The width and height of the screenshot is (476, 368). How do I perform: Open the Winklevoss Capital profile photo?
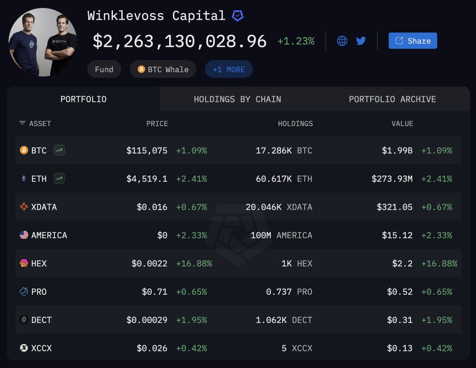[x=43, y=42]
